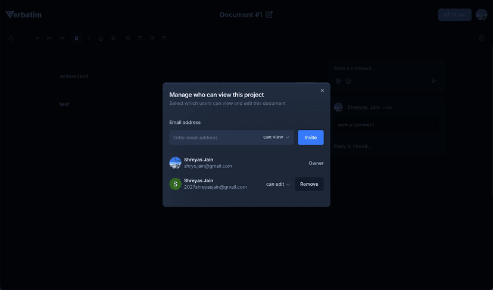The width and height of the screenshot is (493, 290).
Task: Close the share dialog with X
Action: [322, 91]
